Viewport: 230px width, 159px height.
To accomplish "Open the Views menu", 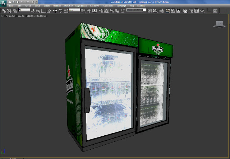I will tap(37, 6).
